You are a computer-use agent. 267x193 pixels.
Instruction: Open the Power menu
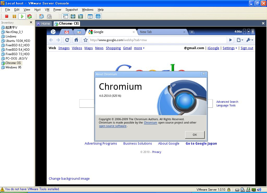pyautogui.click(x=57, y=10)
